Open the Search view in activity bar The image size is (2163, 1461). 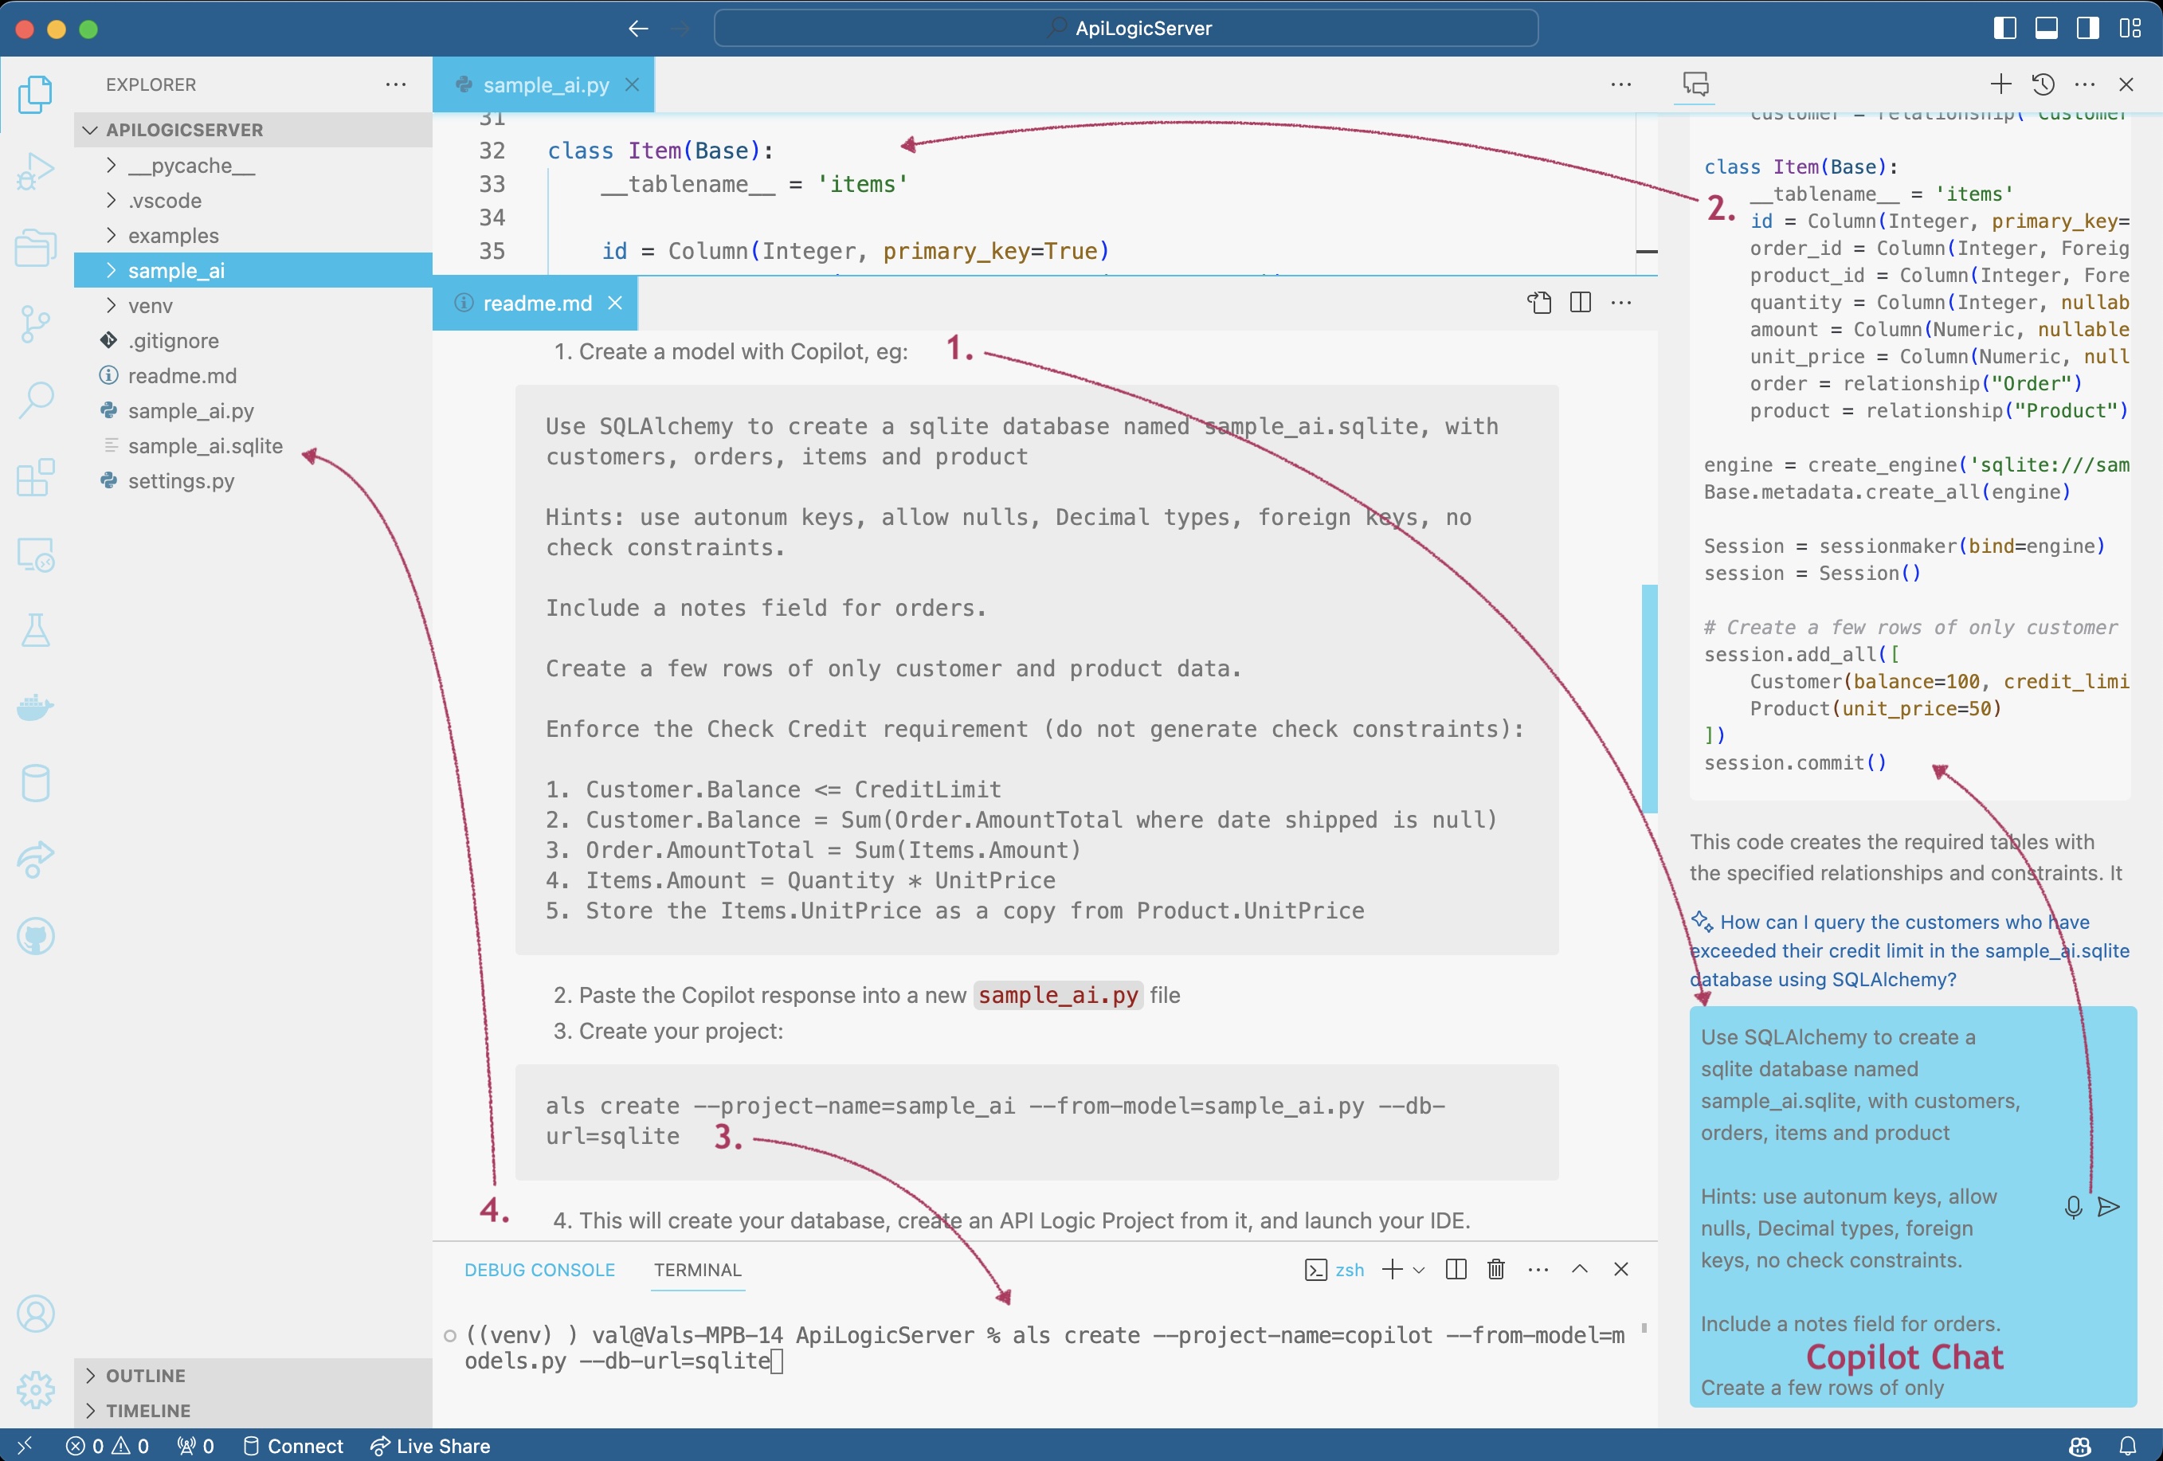[x=35, y=400]
